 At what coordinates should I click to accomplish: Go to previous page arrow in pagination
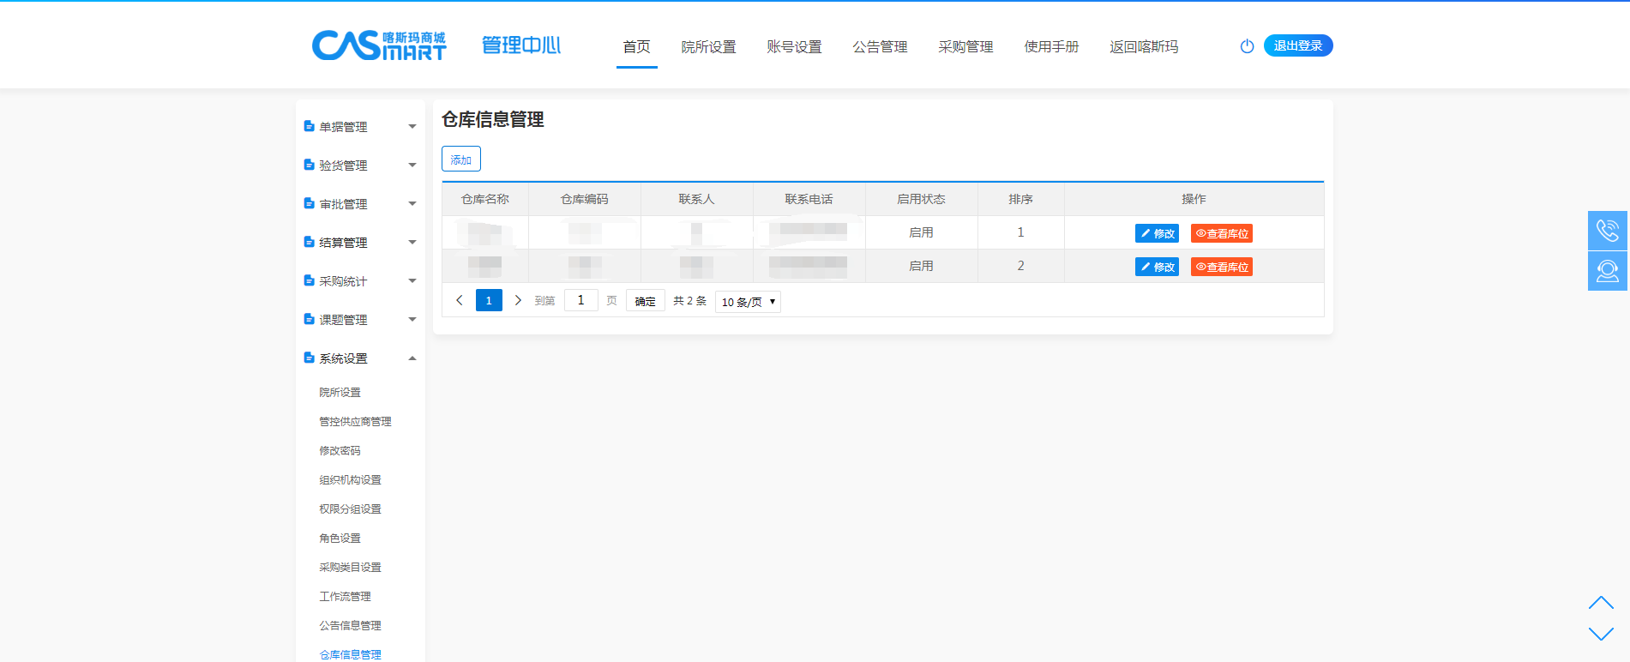click(x=460, y=300)
